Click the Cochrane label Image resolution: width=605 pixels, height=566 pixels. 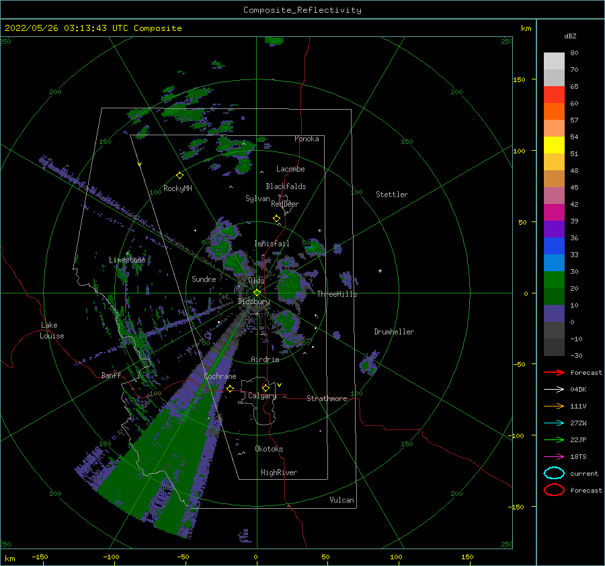point(220,376)
